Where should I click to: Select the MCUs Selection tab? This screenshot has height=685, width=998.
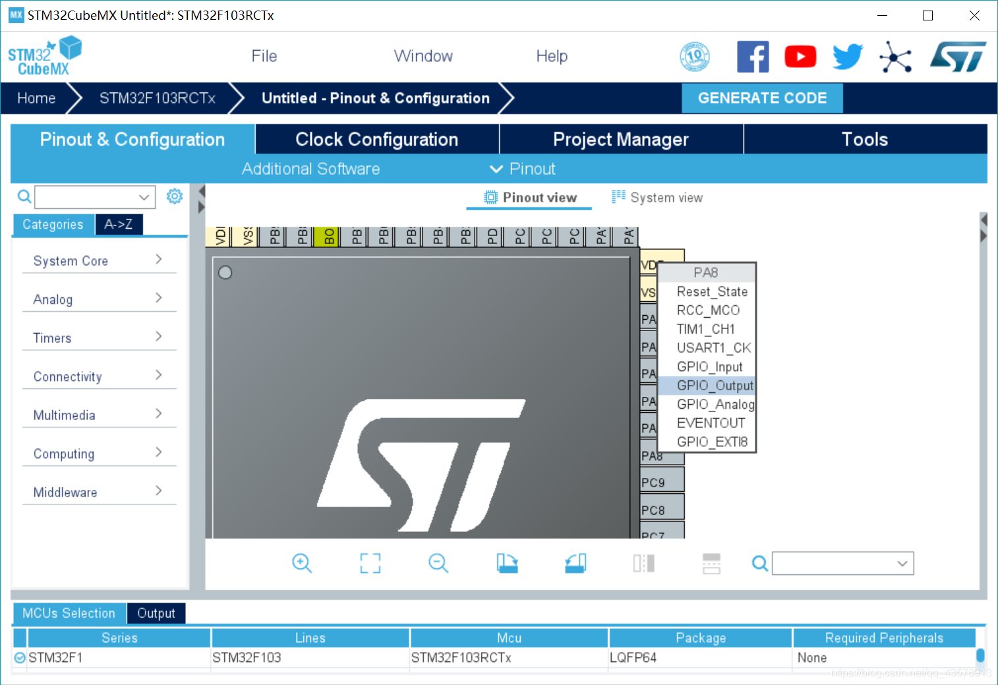point(69,613)
